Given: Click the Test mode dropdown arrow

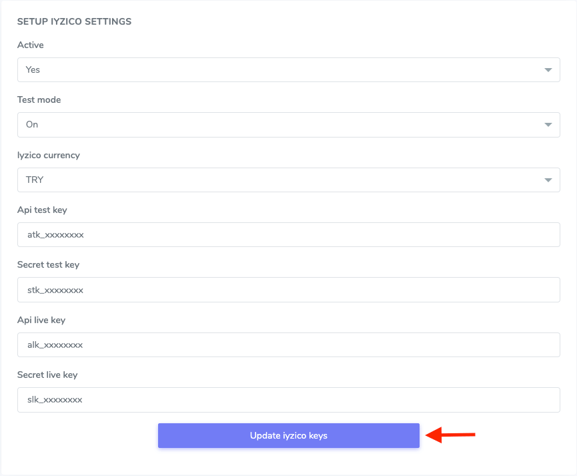Looking at the screenshot, I should (x=548, y=125).
